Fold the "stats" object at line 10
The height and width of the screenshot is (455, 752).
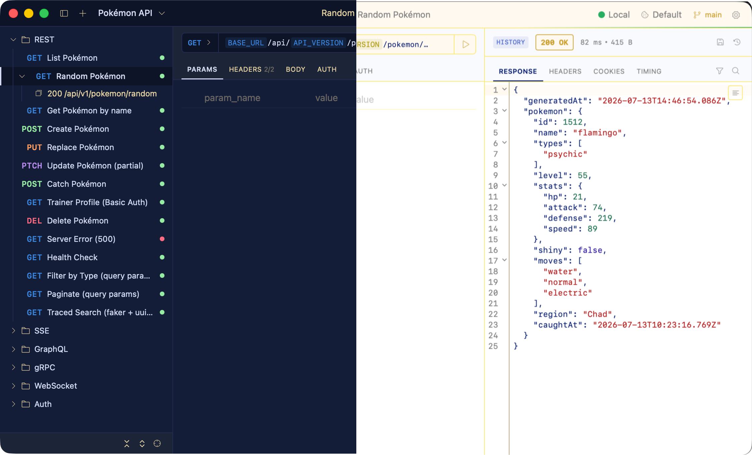tap(504, 185)
